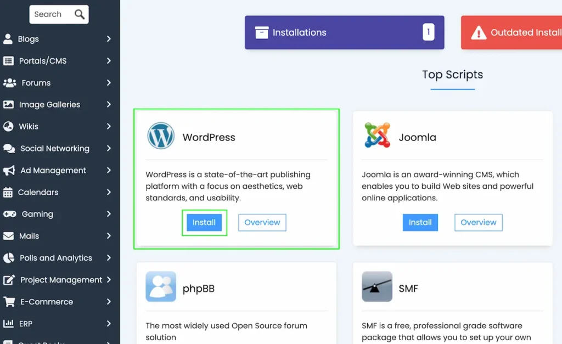Click the E-Commerce cart icon
This screenshot has width=562, height=344.
coord(9,302)
